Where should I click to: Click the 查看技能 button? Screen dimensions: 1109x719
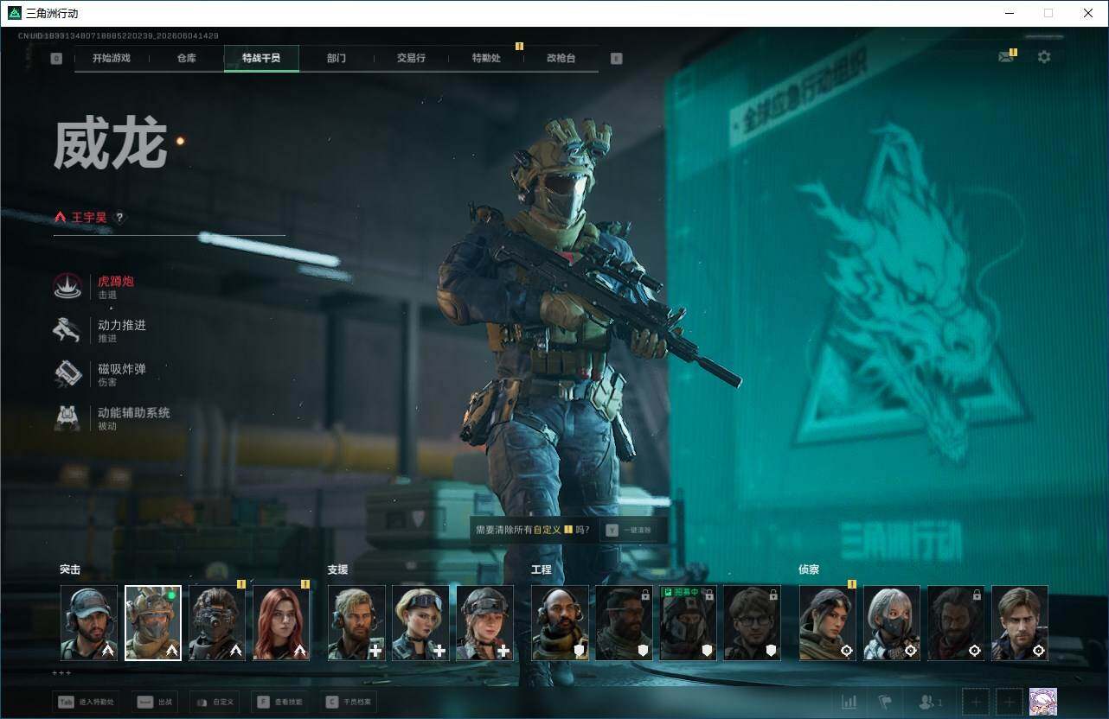[x=279, y=702]
